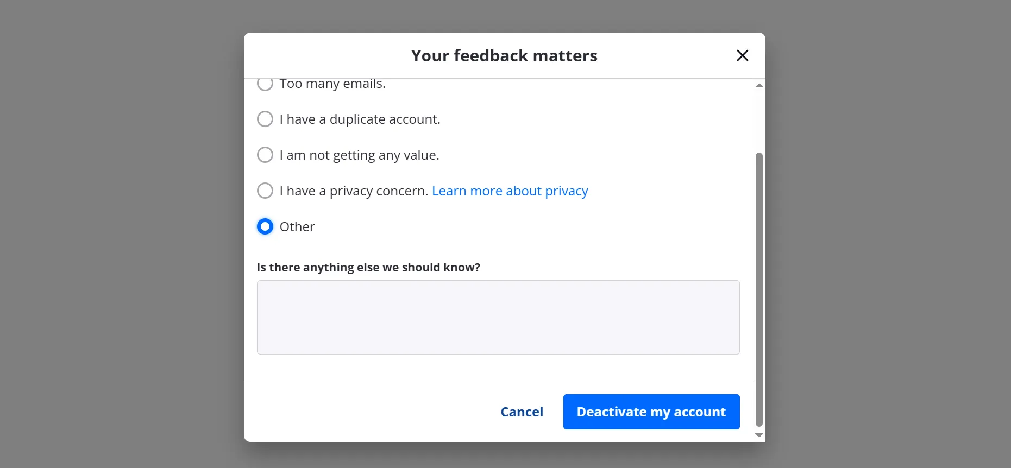Select 'I am not getting any value' radio circle

click(x=265, y=155)
